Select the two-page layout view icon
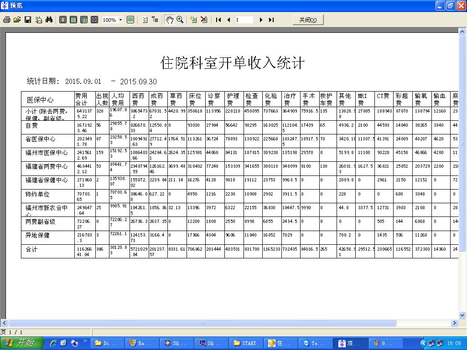Screen dimensions: 467x350 pos(84,20)
